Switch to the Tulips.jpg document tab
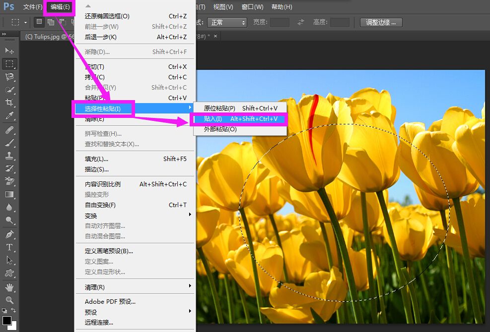This screenshot has width=490, height=332. tap(49, 37)
